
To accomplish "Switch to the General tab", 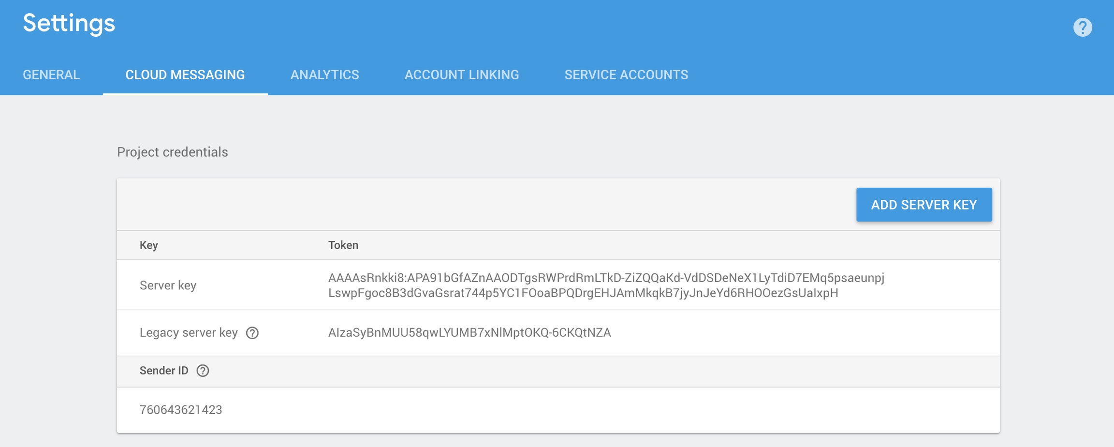I will [x=51, y=74].
